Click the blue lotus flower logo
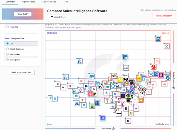Image resolution: width=177 pixels, height=130 pixels. point(77,103)
